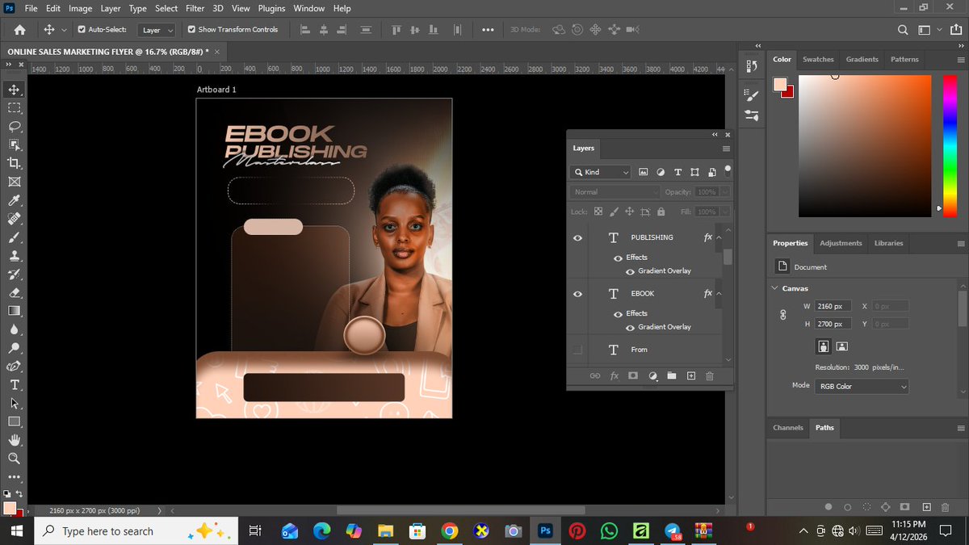Toggle the Auto-Select checkbox
Screen dimensions: 969x545
(x=82, y=30)
